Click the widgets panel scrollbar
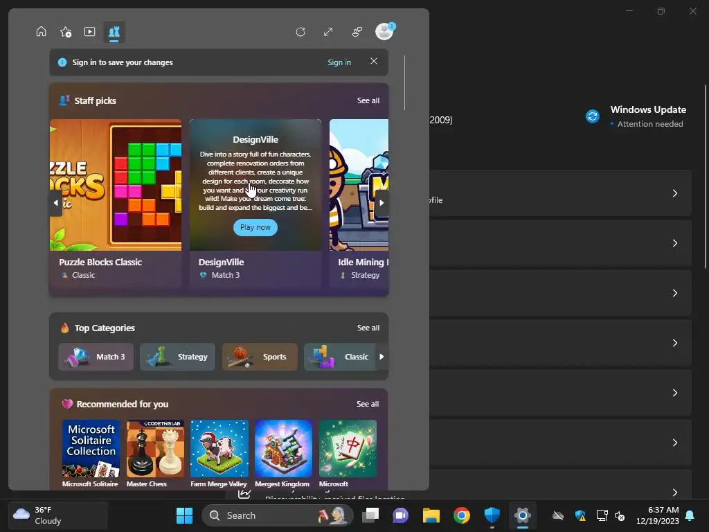The image size is (709, 532). (x=404, y=82)
